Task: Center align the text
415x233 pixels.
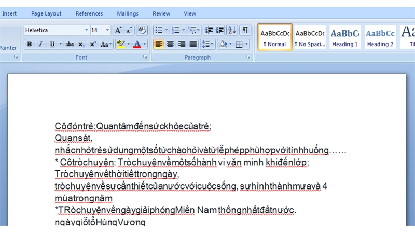Action: click(x=170, y=45)
